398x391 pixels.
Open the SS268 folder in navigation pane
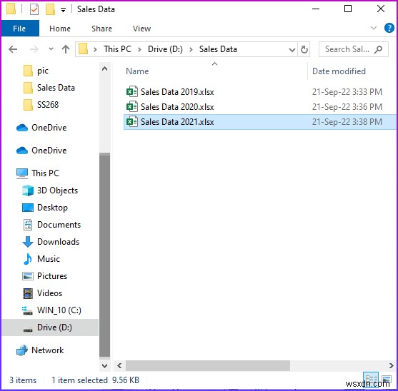pos(48,105)
